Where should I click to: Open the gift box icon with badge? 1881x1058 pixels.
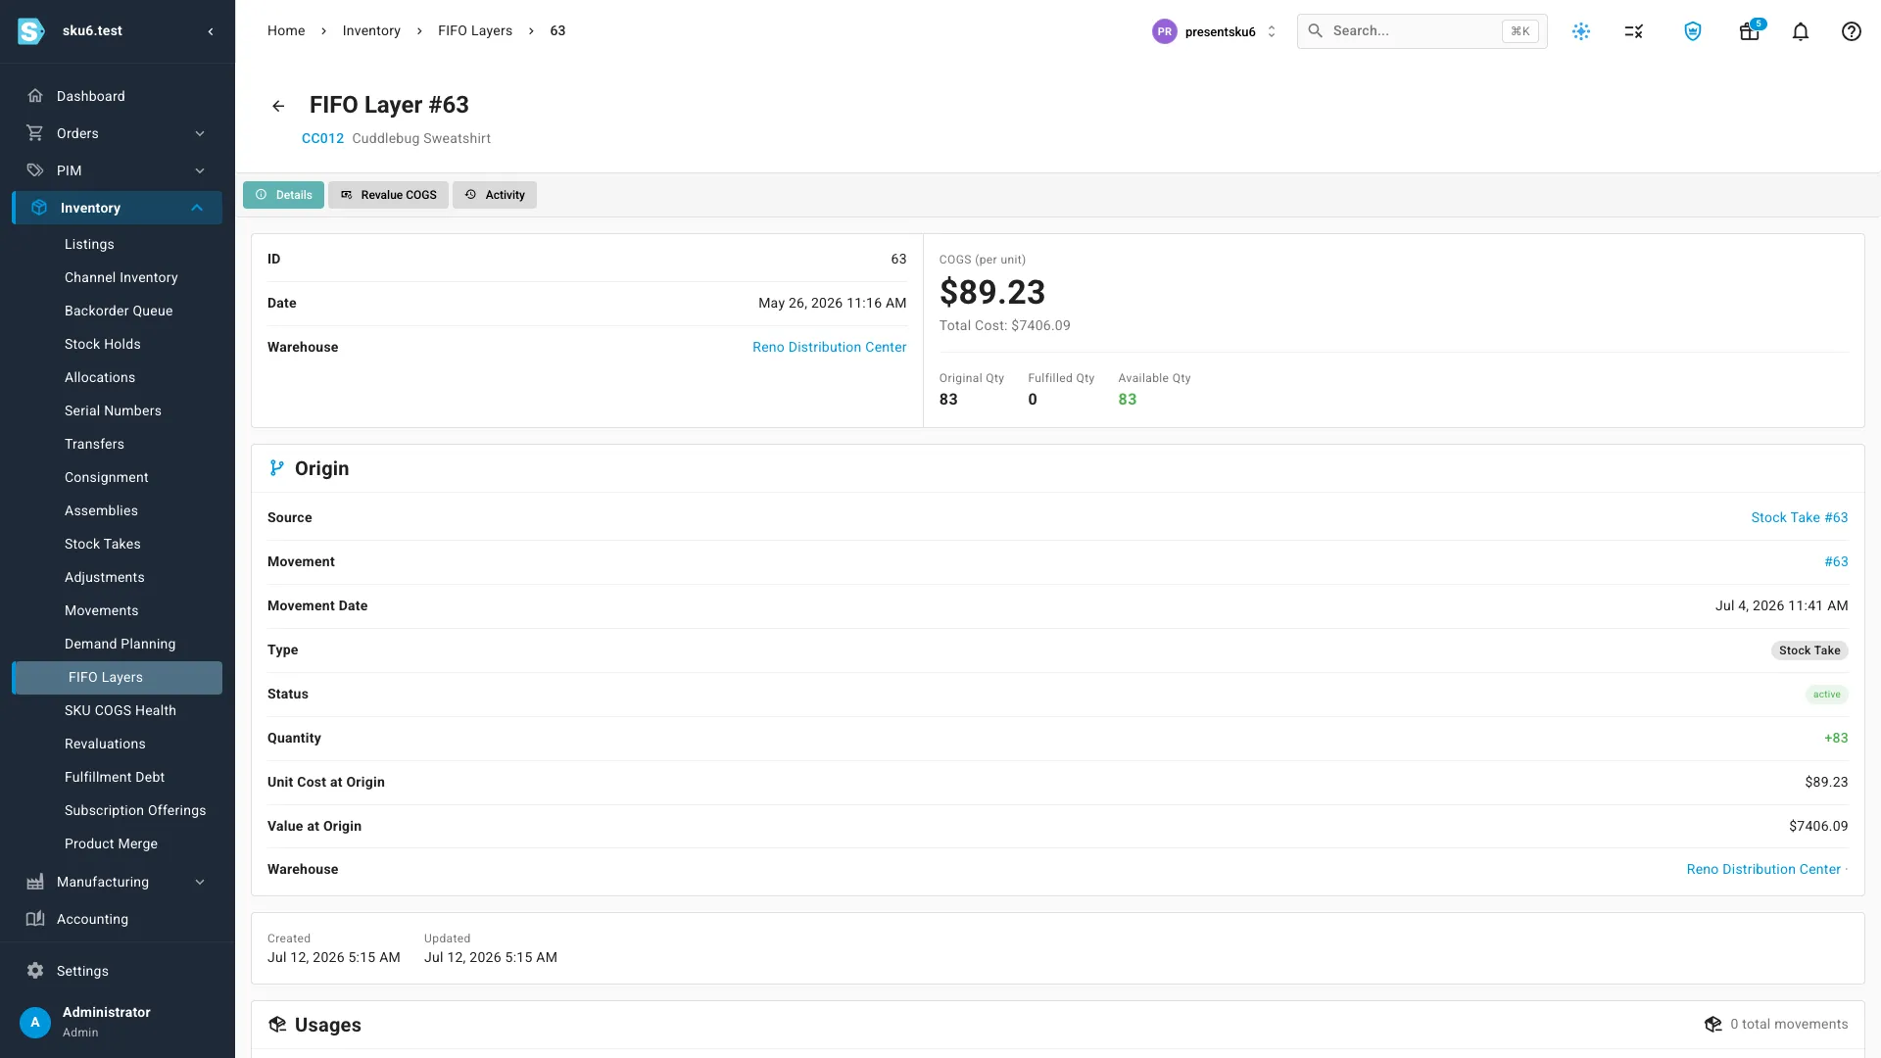pos(1750,31)
